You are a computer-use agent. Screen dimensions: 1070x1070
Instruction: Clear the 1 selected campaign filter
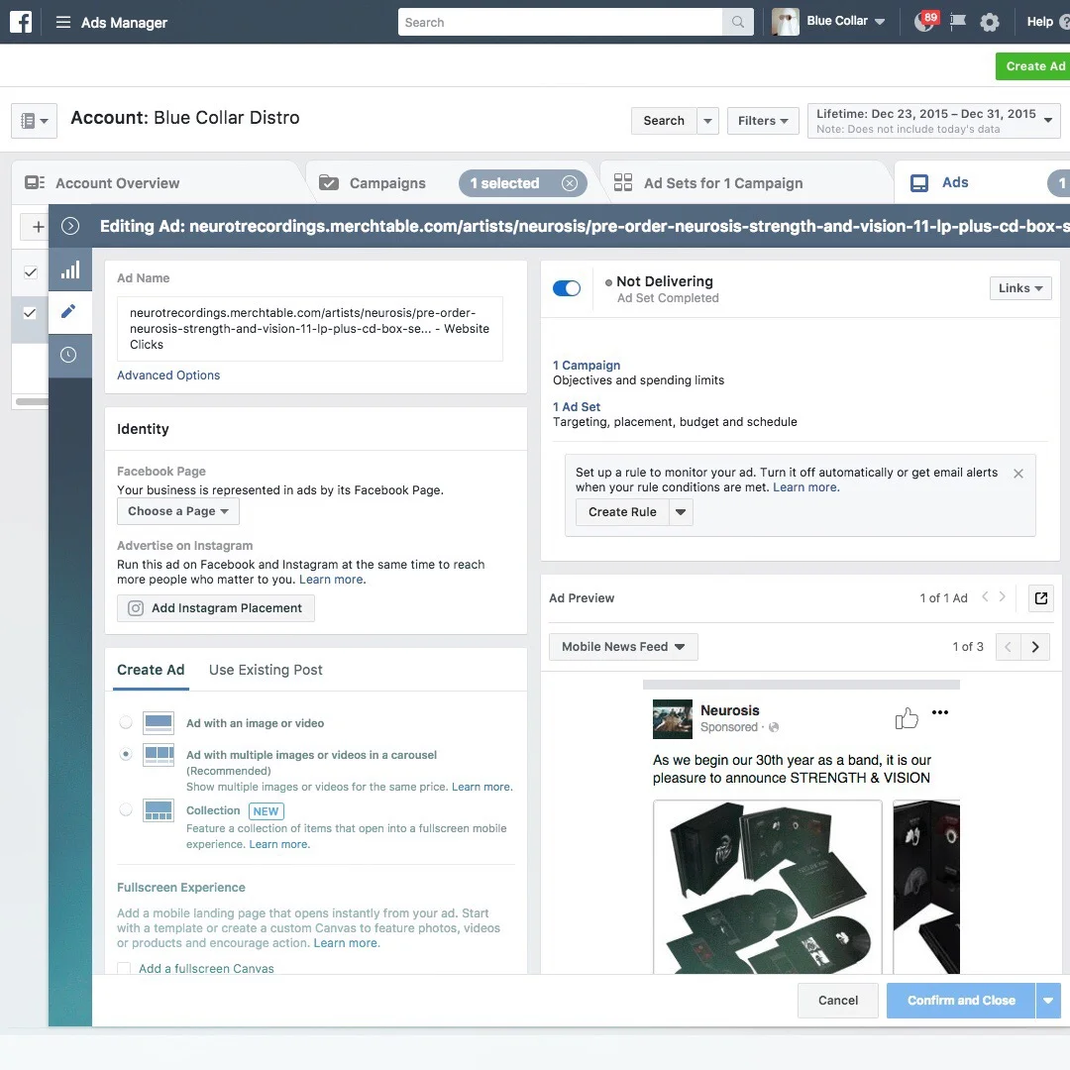[x=570, y=183]
